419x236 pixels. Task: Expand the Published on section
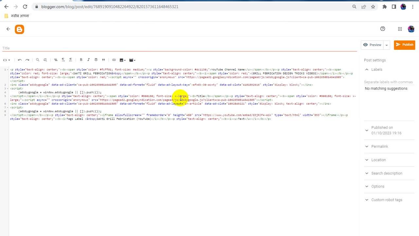pos(367,130)
